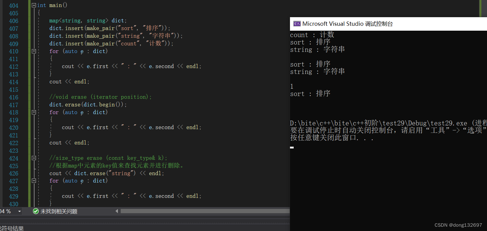Click the '未找到相关问题' status text
This screenshot has width=487, height=231.
click(59, 211)
